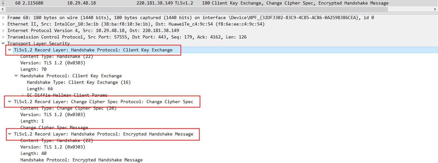The width and height of the screenshot is (438, 163).
Task: Select bottom Handshake Protocol: Encrypted Handshake Message
Action: [x=81, y=160]
